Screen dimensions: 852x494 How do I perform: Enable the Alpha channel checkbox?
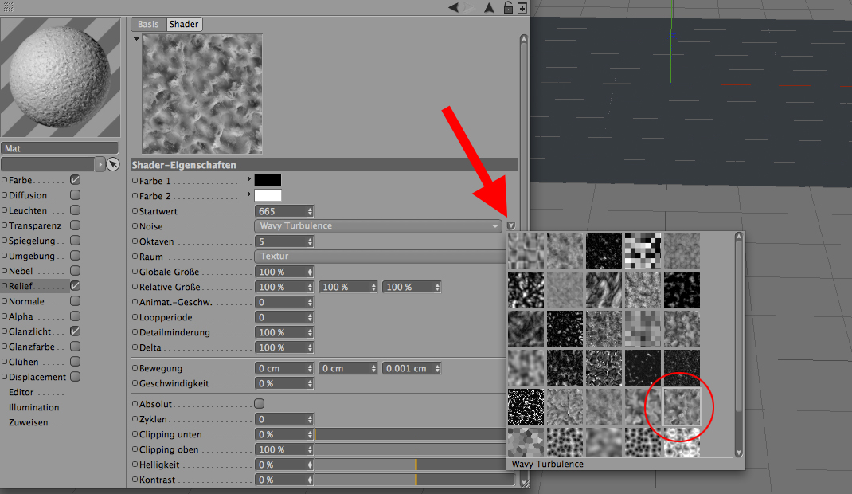coord(76,316)
